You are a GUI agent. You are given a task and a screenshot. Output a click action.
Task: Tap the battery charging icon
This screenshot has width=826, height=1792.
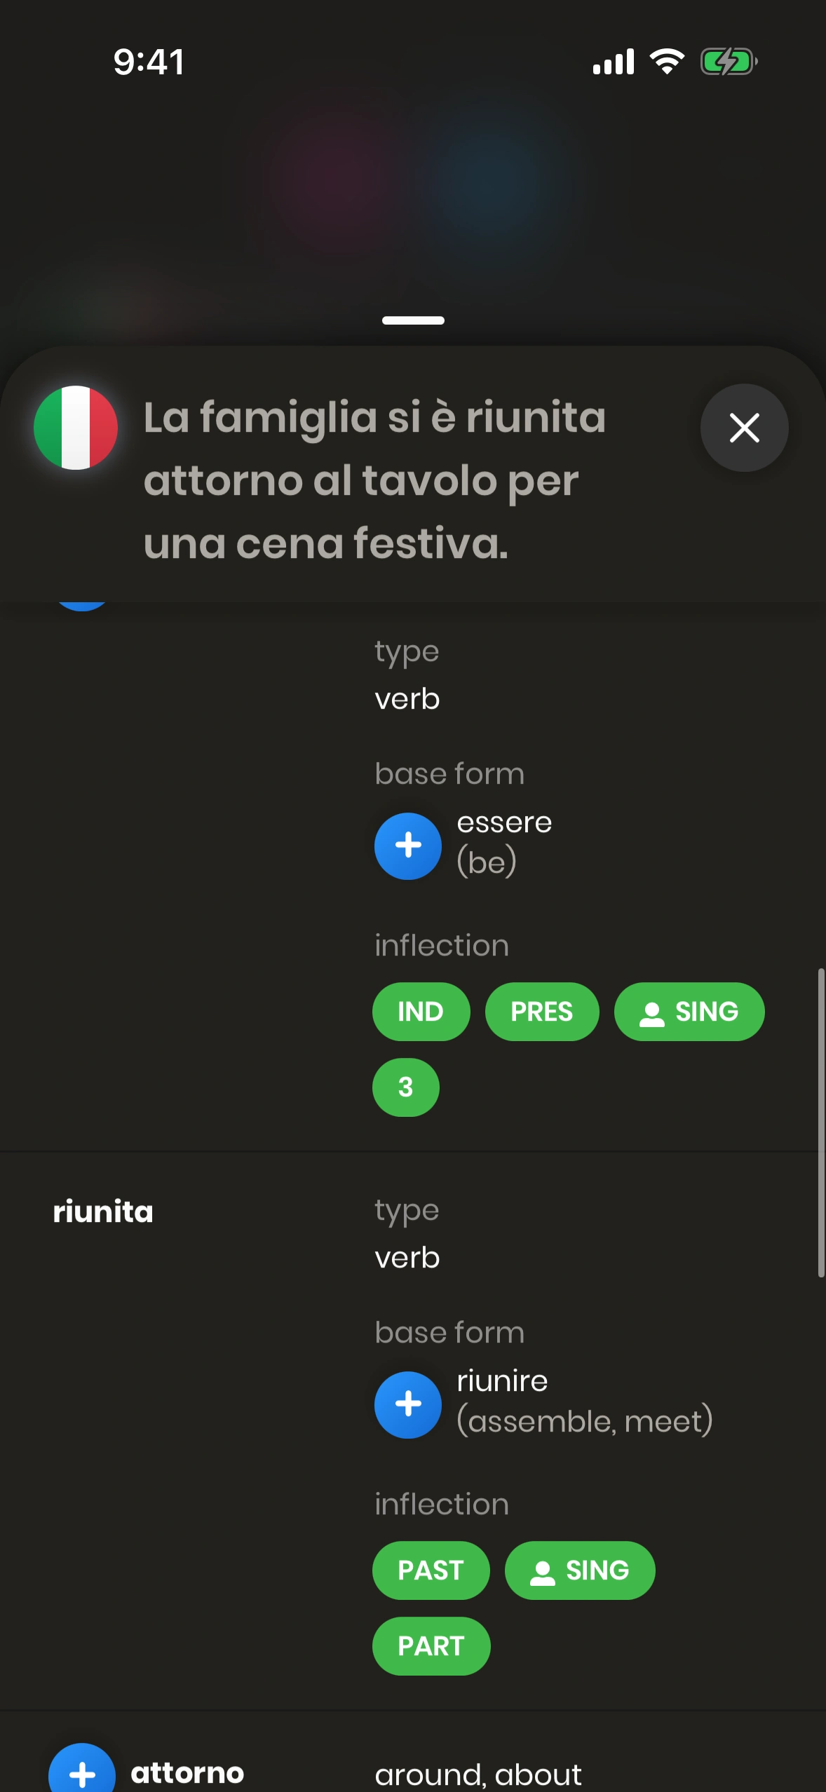point(729,62)
